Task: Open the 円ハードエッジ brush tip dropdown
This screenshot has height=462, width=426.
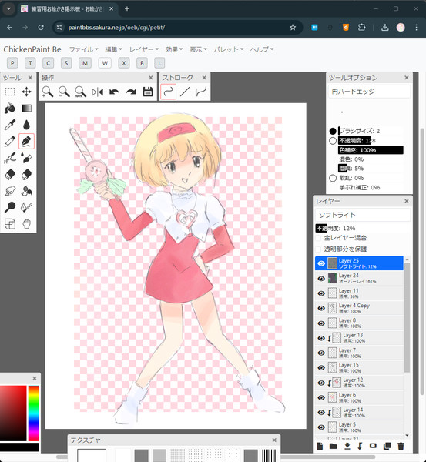Action: pyautogui.click(x=369, y=92)
